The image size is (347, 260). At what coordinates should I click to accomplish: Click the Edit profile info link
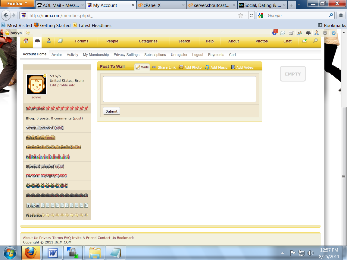coord(62,85)
